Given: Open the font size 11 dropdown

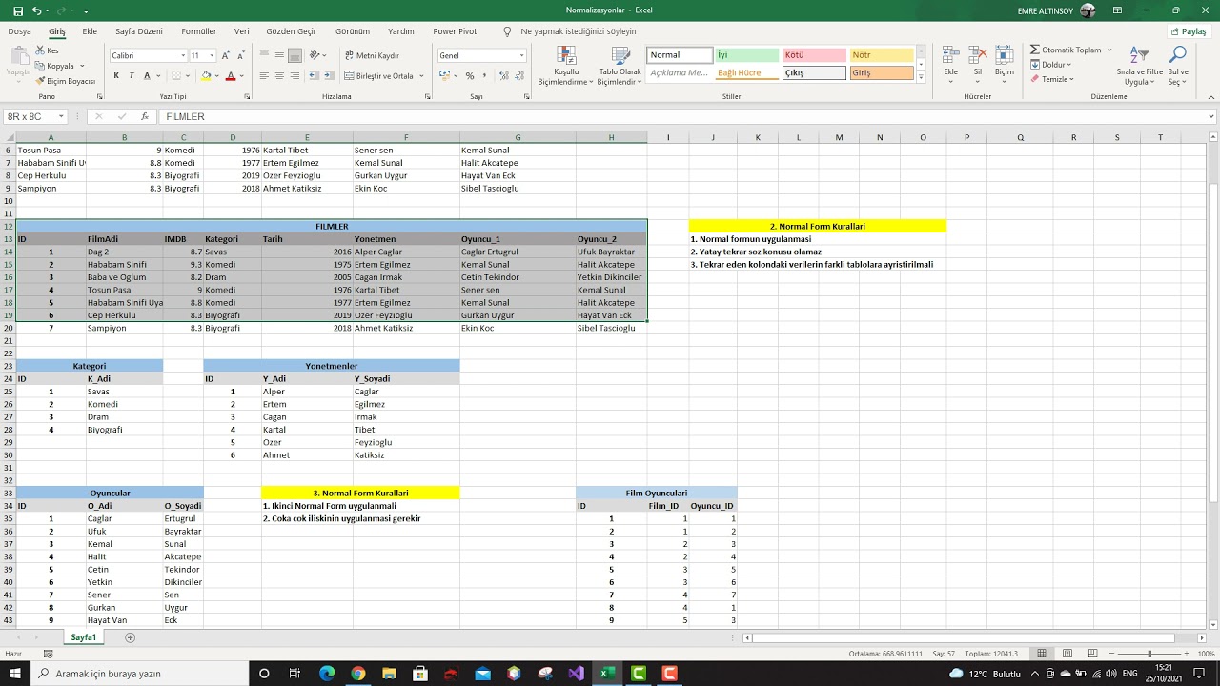Looking at the screenshot, I should tap(212, 55).
